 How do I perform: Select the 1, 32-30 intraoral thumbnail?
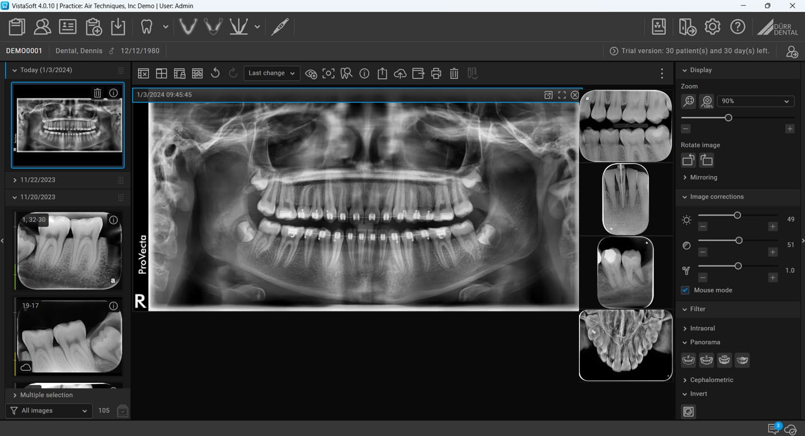coord(68,250)
